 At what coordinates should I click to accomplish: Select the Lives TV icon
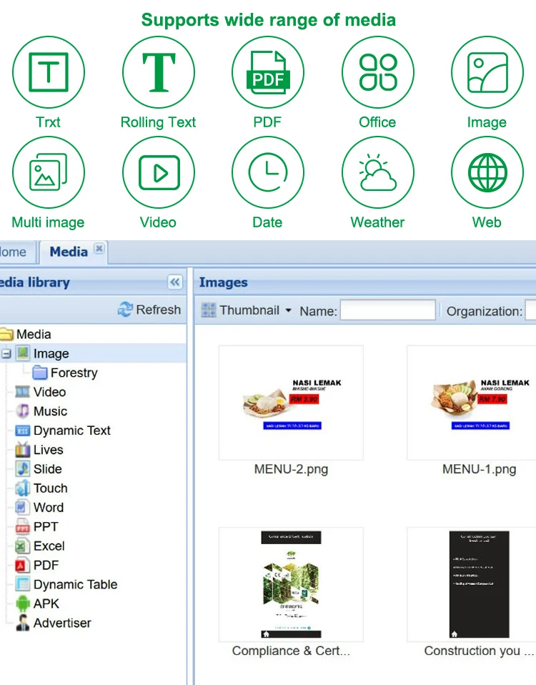[x=22, y=450]
